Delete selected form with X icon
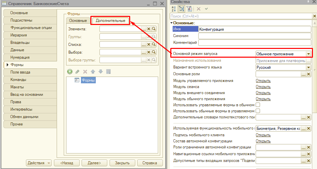317x169 pixels. [85, 72]
